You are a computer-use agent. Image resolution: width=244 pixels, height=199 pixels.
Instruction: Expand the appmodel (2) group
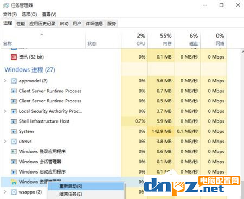click(5, 81)
